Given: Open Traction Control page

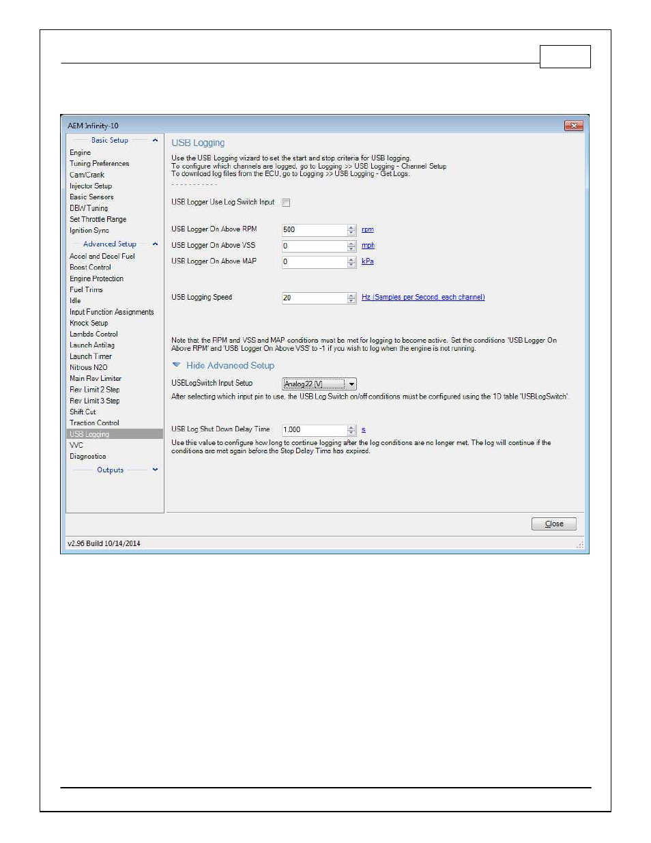Looking at the screenshot, I should (94, 423).
